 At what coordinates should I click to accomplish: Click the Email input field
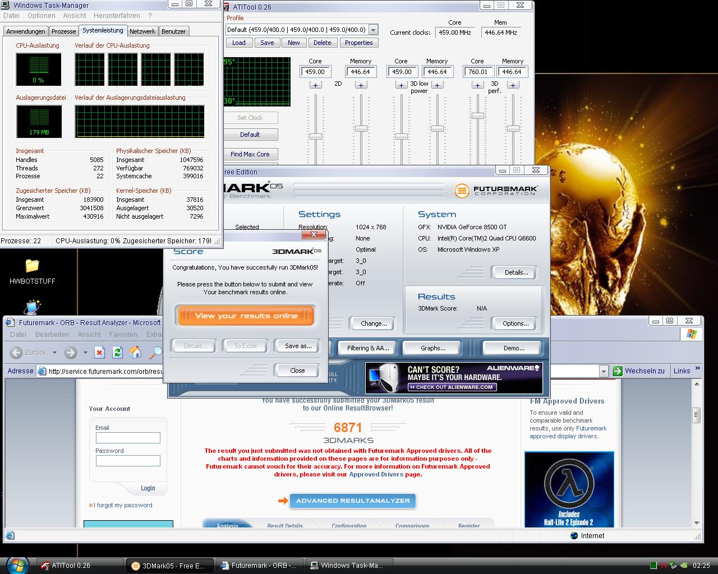click(128, 438)
